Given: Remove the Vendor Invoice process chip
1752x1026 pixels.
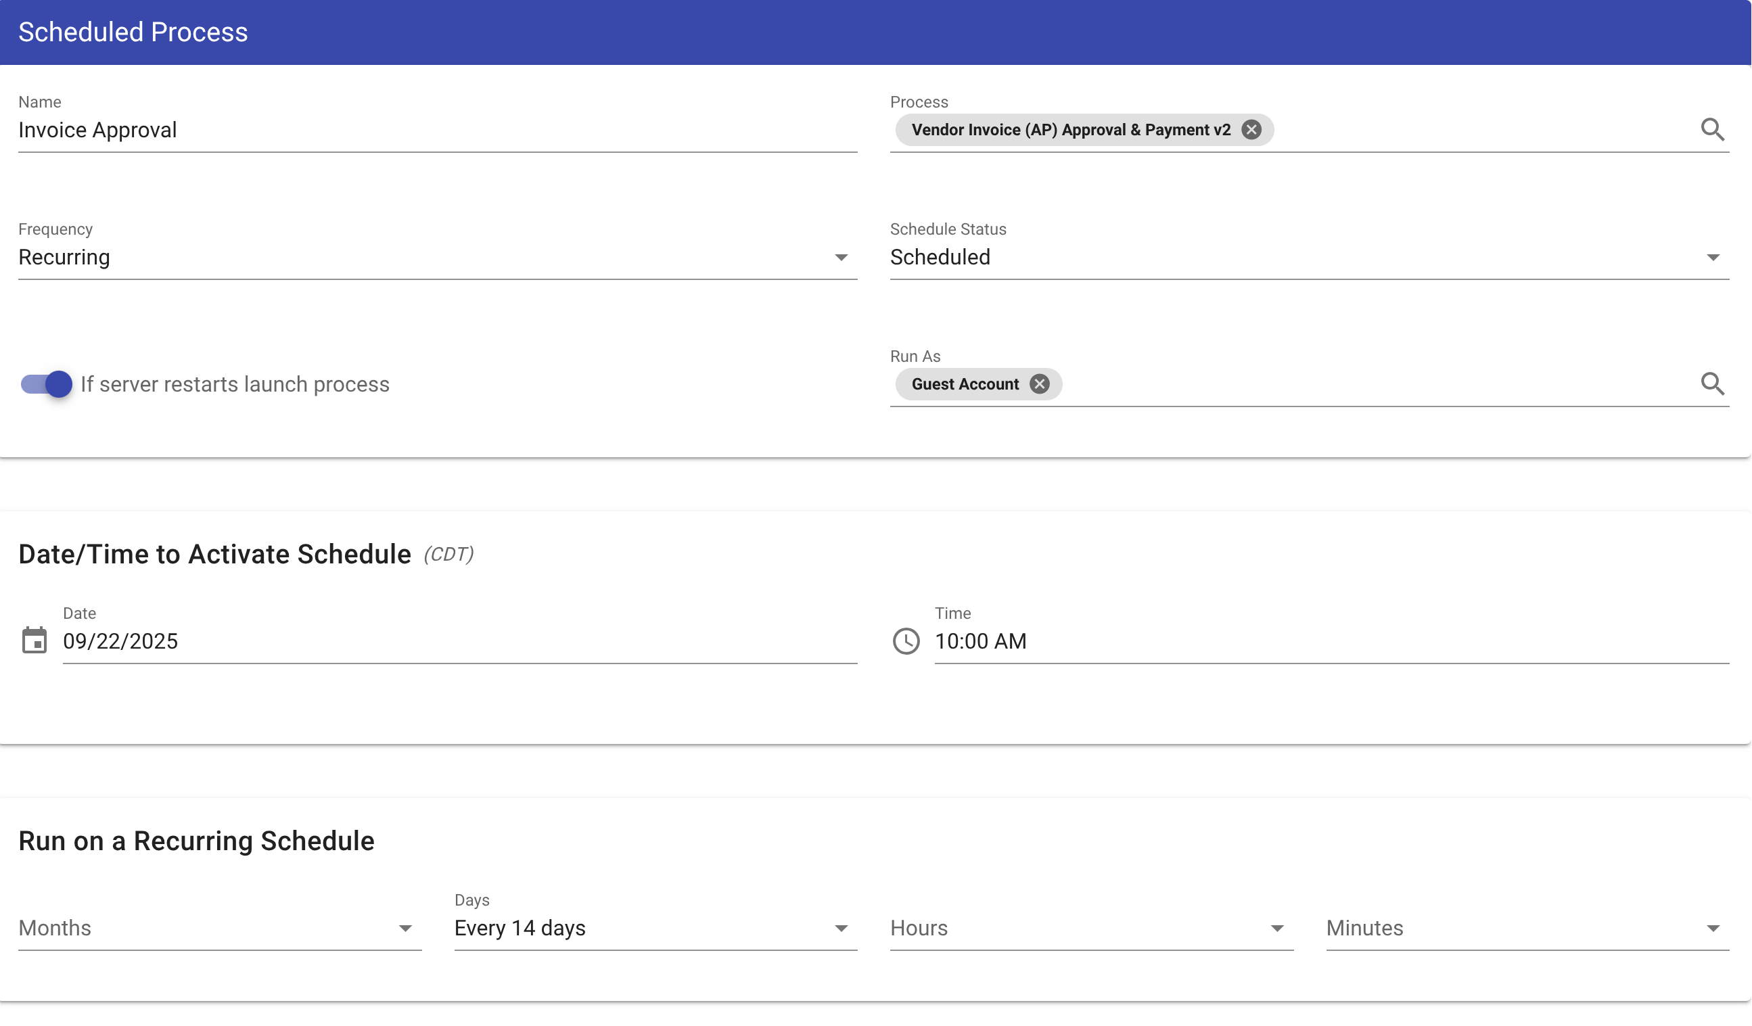Looking at the screenshot, I should pyautogui.click(x=1251, y=129).
